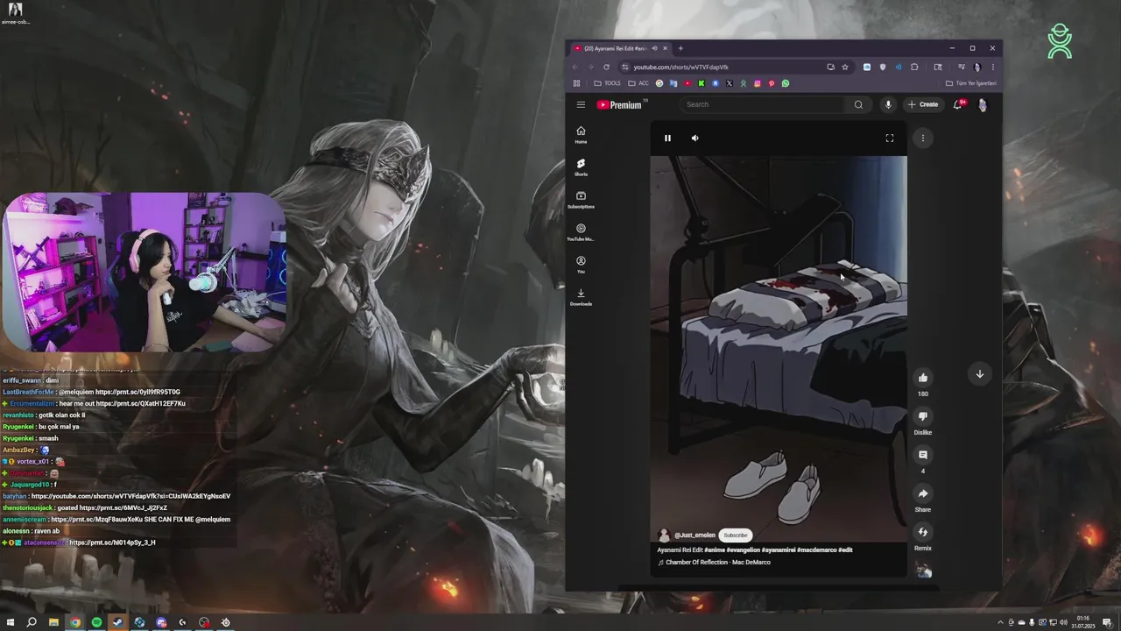Subscribe to @Just_emelen
This screenshot has height=631, width=1121.
click(x=736, y=535)
